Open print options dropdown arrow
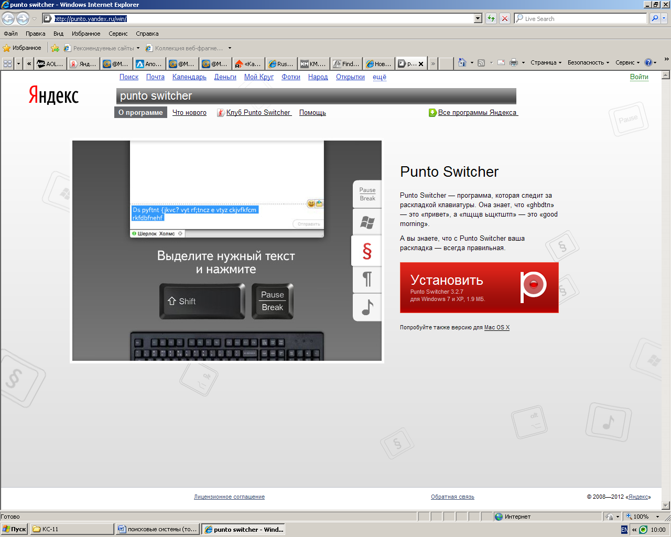This screenshot has width=671, height=537. [523, 62]
